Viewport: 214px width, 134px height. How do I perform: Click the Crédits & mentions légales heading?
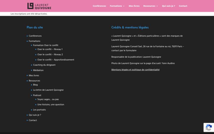click(x=130, y=27)
